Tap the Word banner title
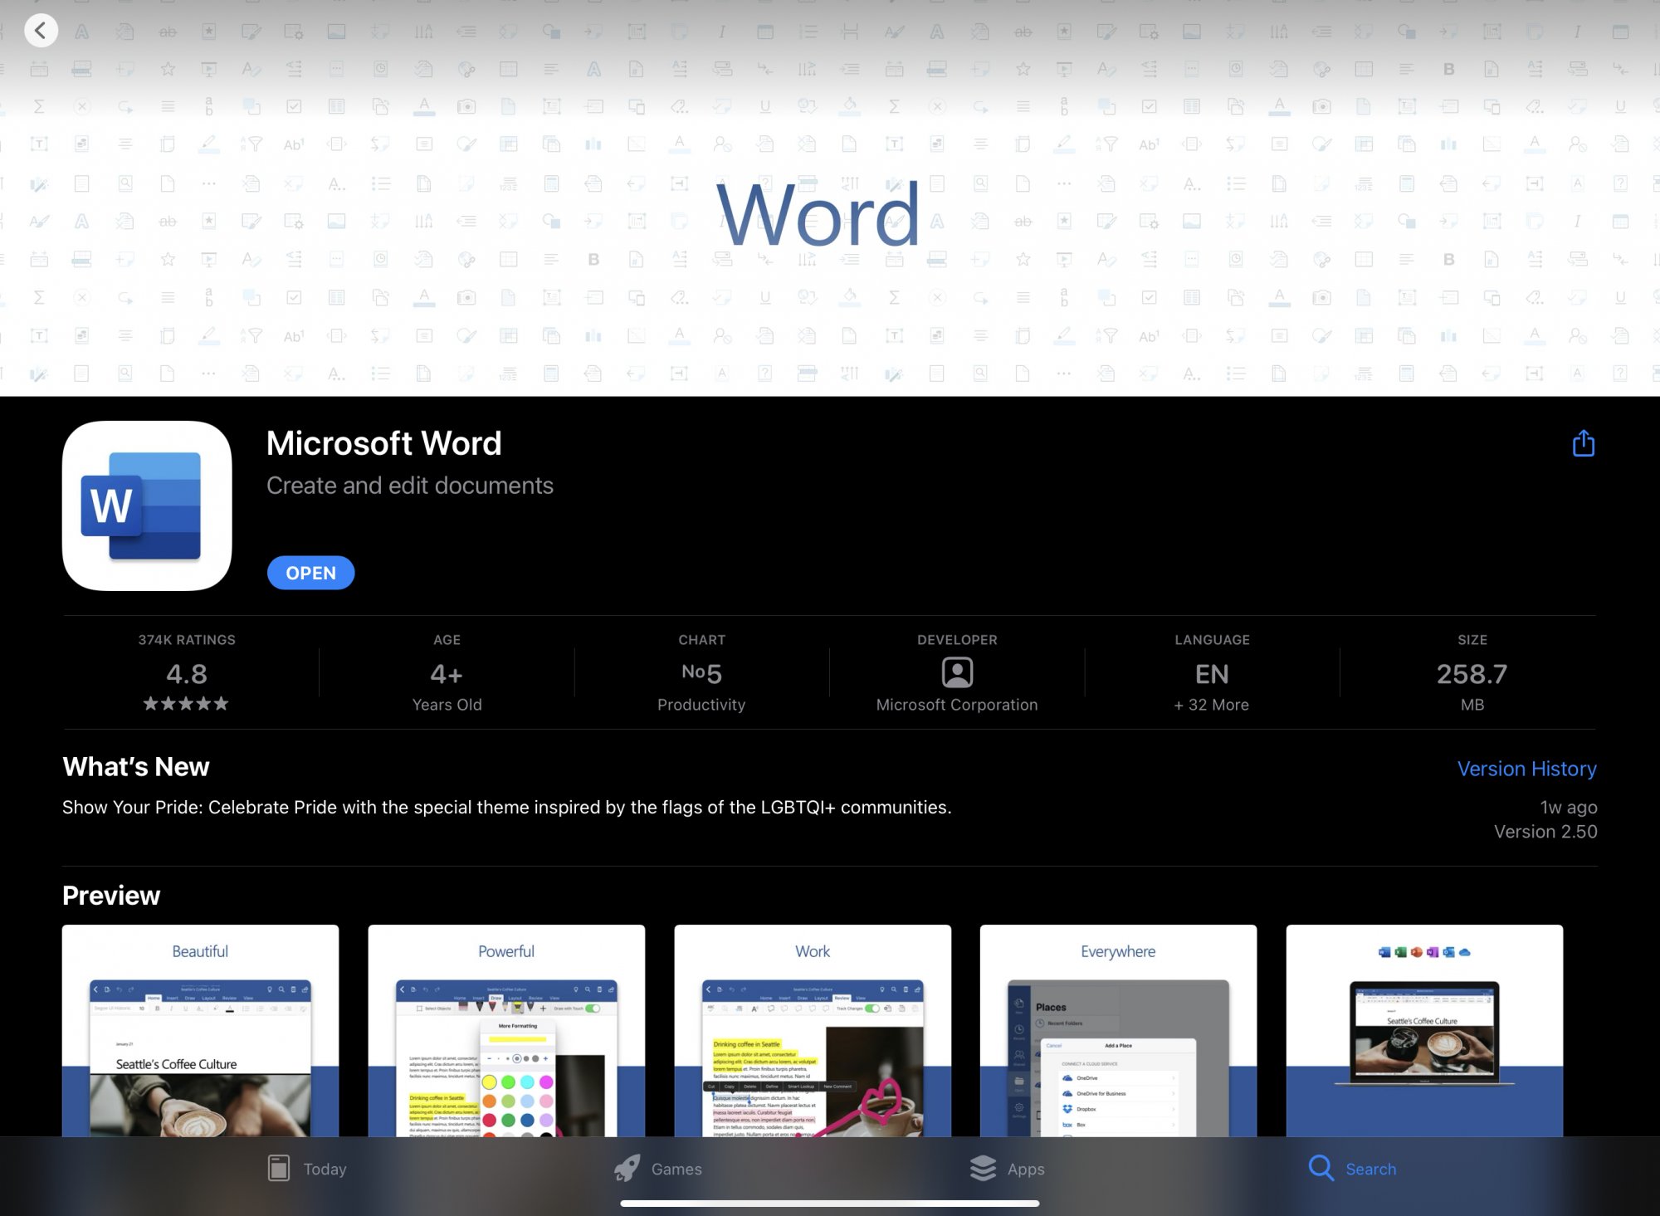 (x=818, y=214)
